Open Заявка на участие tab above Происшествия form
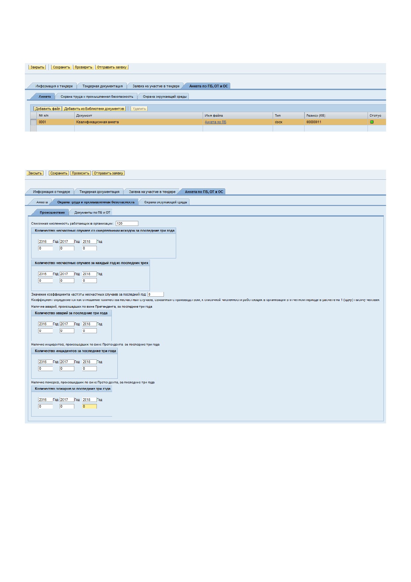Screen dimensions: 411x582 [152, 192]
